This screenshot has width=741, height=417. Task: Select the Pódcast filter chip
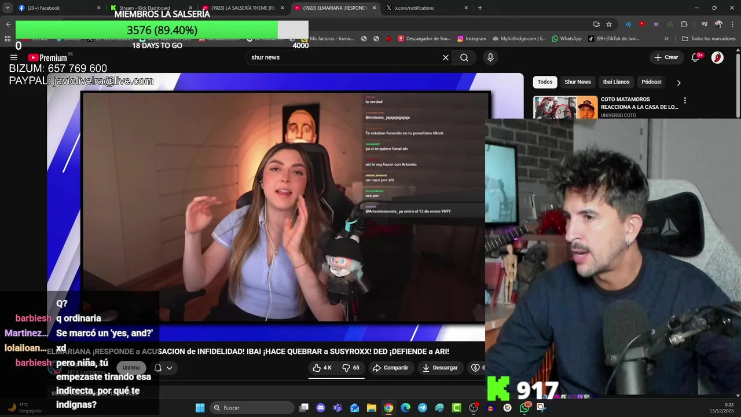pos(651,82)
